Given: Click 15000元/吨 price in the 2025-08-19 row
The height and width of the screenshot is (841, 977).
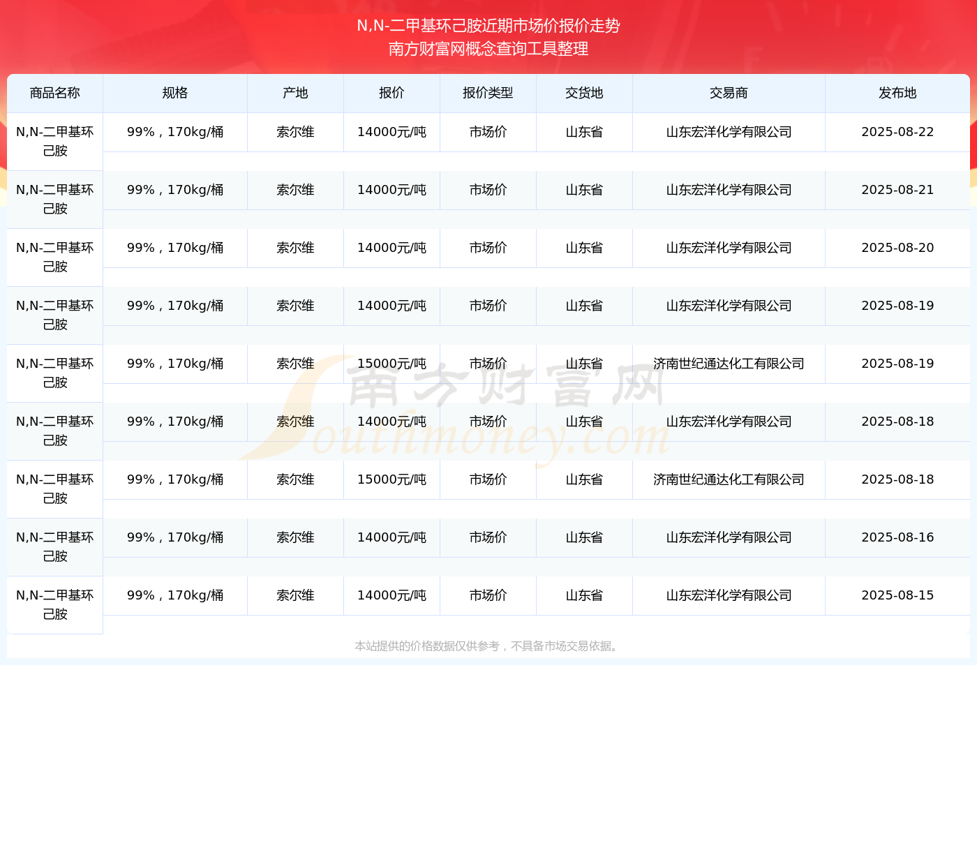Looking at the screenshot, I should pos(391,364).
